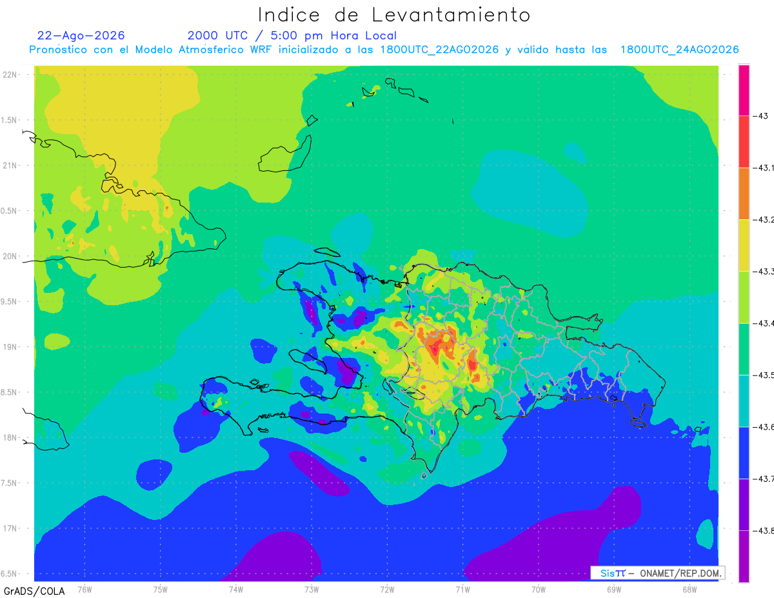Click the legend value "-43.4"
The height and width of the screenshot is (598, 774).
(764, 323)
